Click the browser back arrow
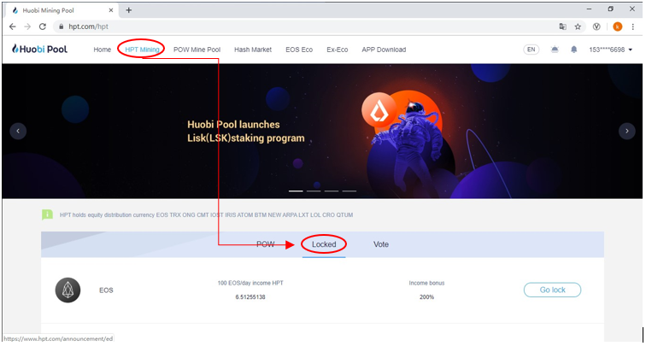 click(x=12, y=26)
